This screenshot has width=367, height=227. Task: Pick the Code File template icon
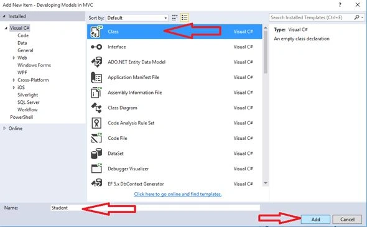coord(96,138)
